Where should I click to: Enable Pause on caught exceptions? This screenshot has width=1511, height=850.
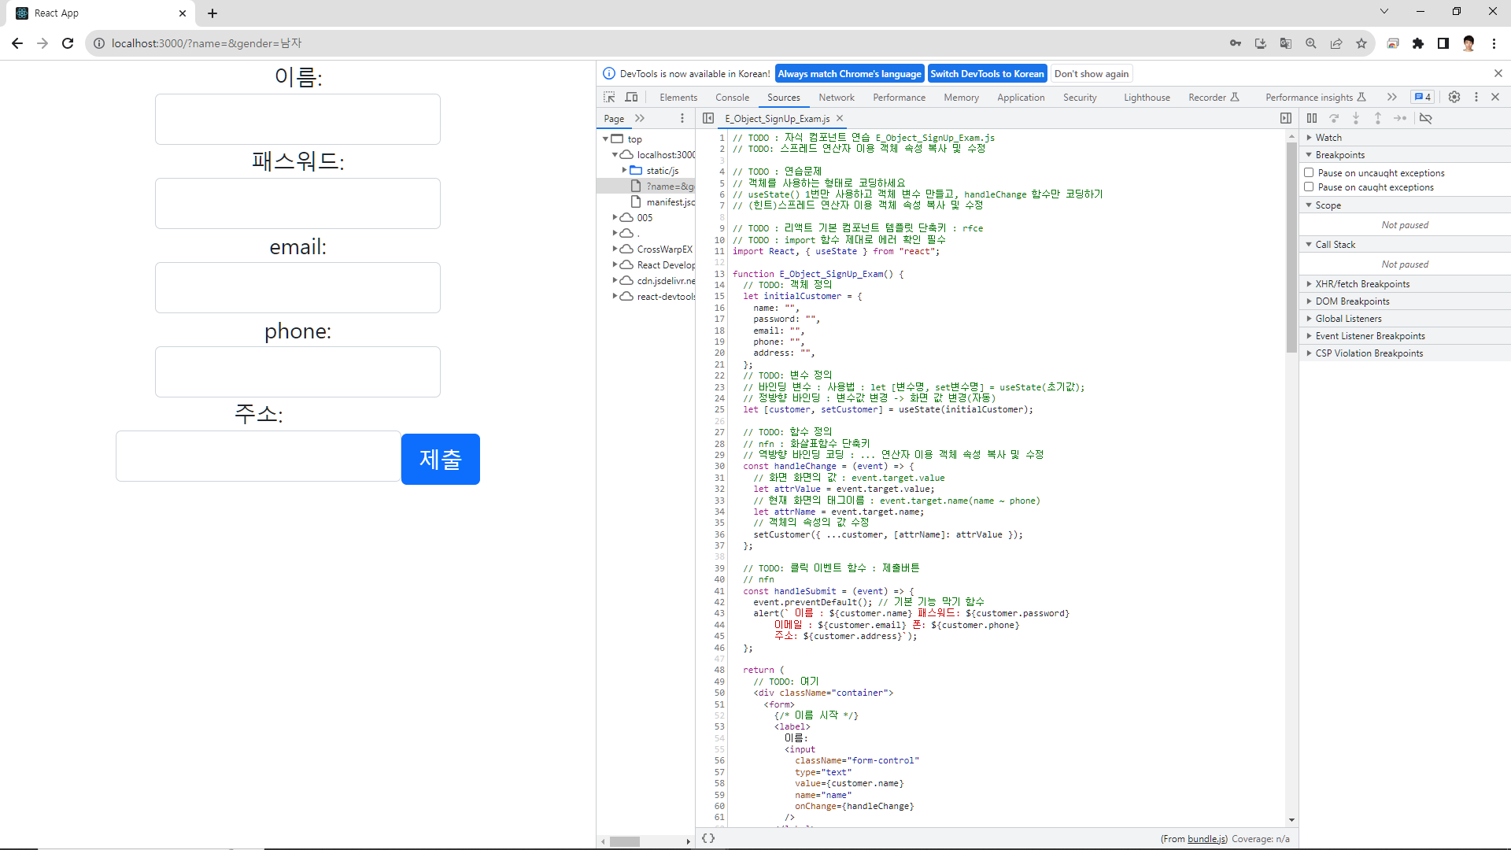pyautogui.click(x=1309, y=187)
